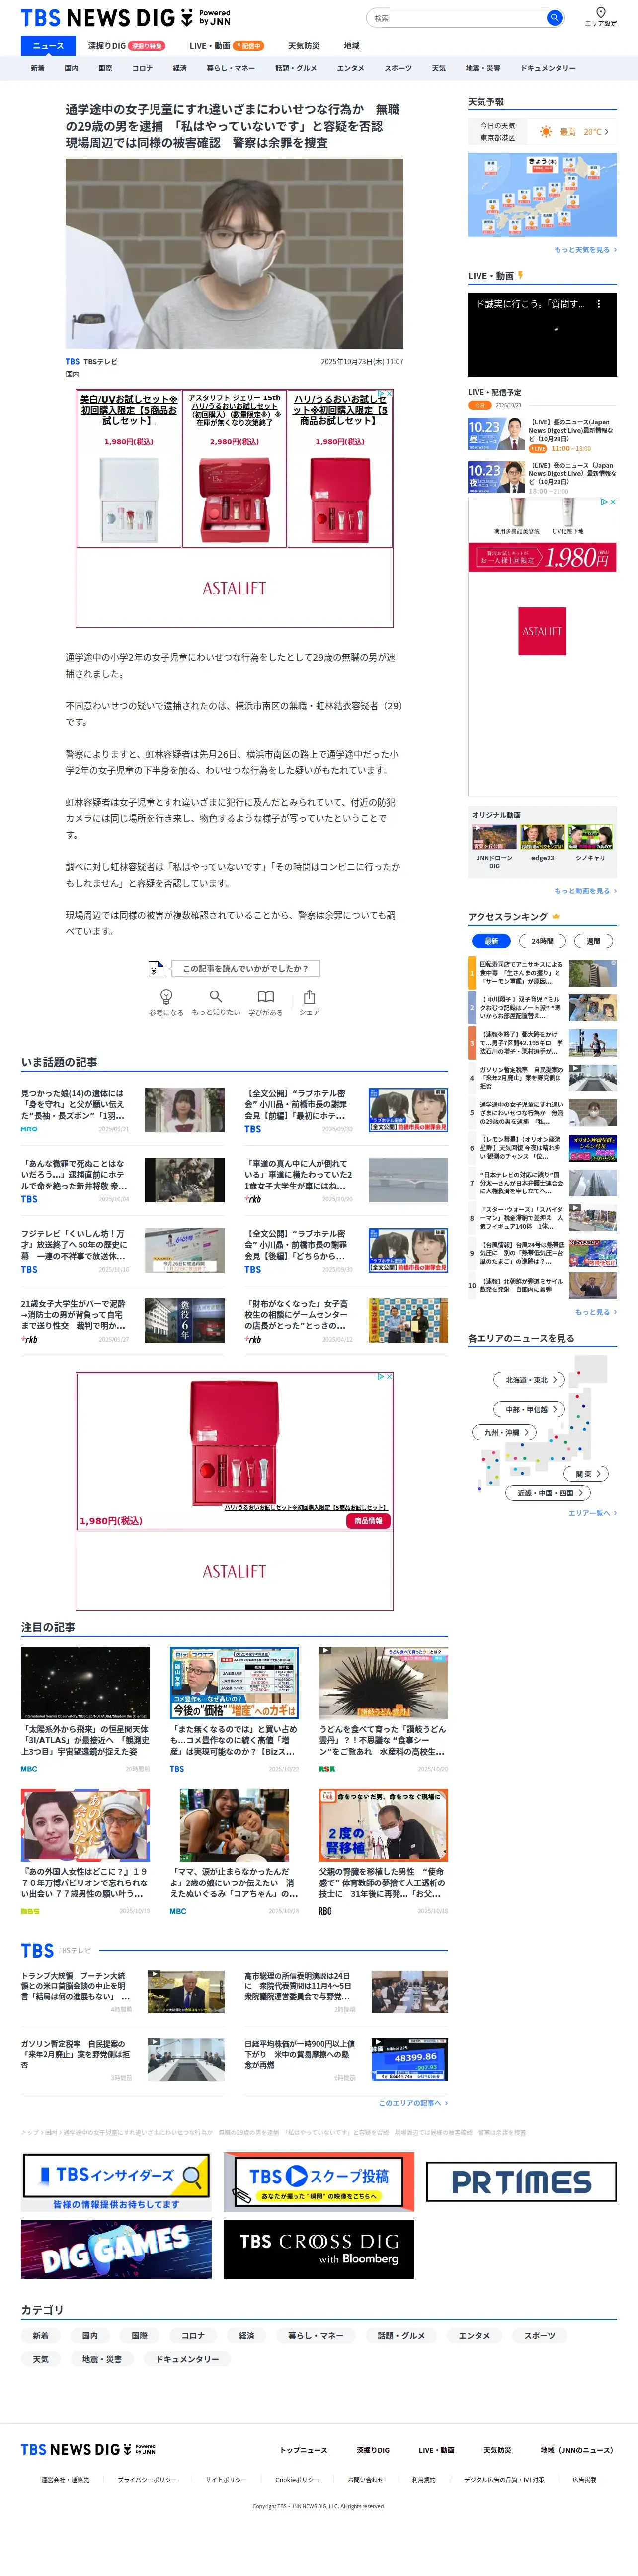The image size is (638, 2576).
Task: Select the LIVE・動画 main tab
Action: (x=226, y=46)
